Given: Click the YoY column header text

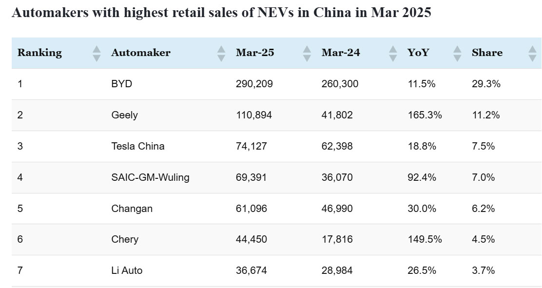Looking at the screenshot, I should click(x=418, y=53).
